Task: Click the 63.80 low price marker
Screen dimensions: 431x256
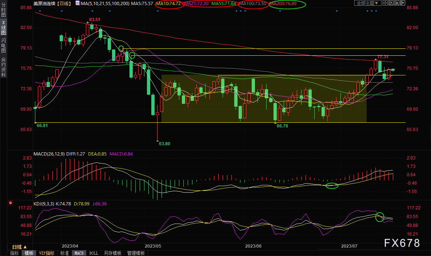Action: 164,144
